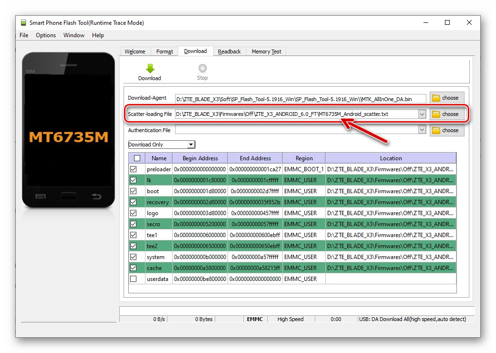The width and height of the screenshot is (496, 353).
Task: Click the MT6735M phone image
Action: [x=68, y=130]
